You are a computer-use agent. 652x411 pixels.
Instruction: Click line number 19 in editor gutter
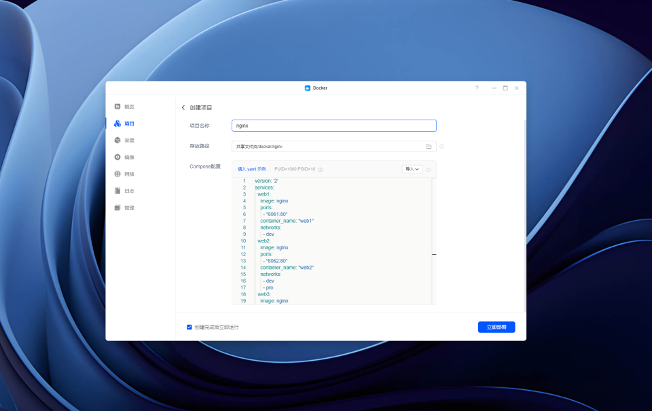click(x=243, y=301)
